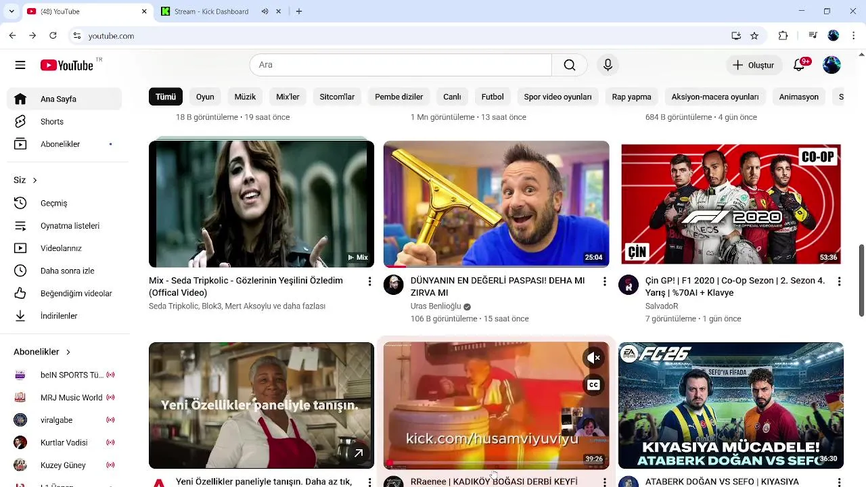Open Oynatma listeleri
The image size is (866, 487).
pyautogui.click(x=64, y=226)
